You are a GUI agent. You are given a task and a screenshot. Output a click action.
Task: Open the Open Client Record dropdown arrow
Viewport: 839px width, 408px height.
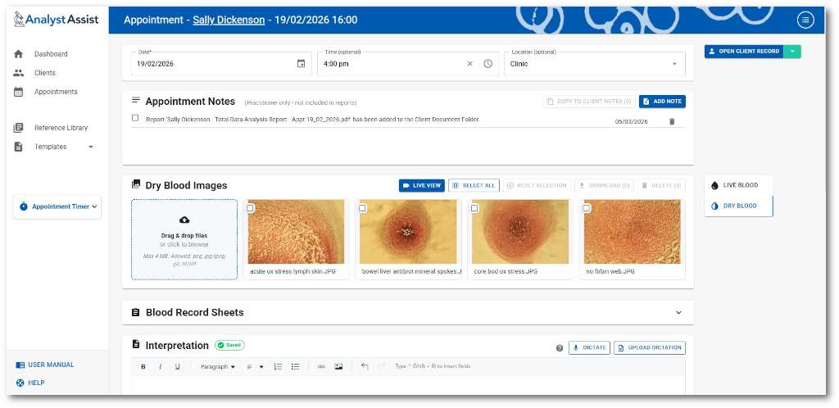point(792,52)
